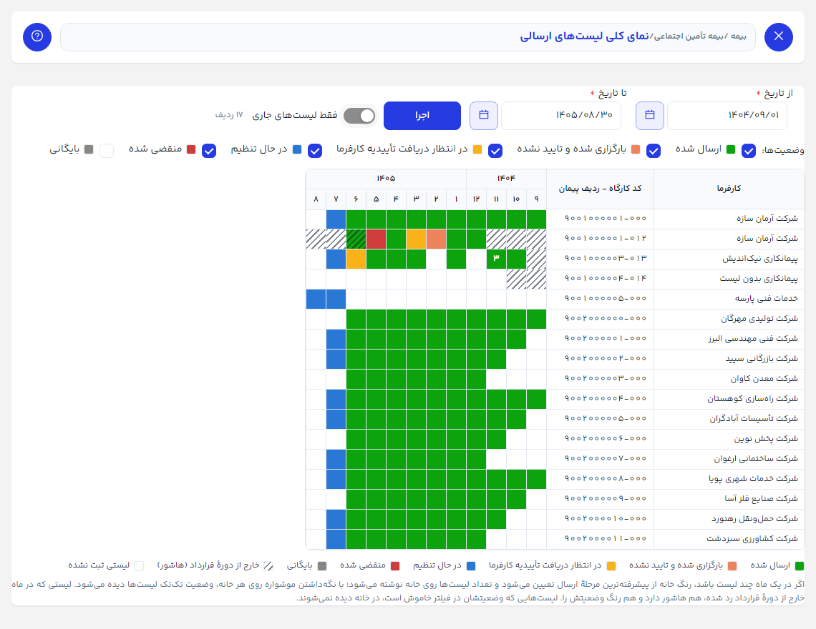The image size is (816, 629).
Task: Select employer شرکت معدن کاوان
Action: point(764,379)
